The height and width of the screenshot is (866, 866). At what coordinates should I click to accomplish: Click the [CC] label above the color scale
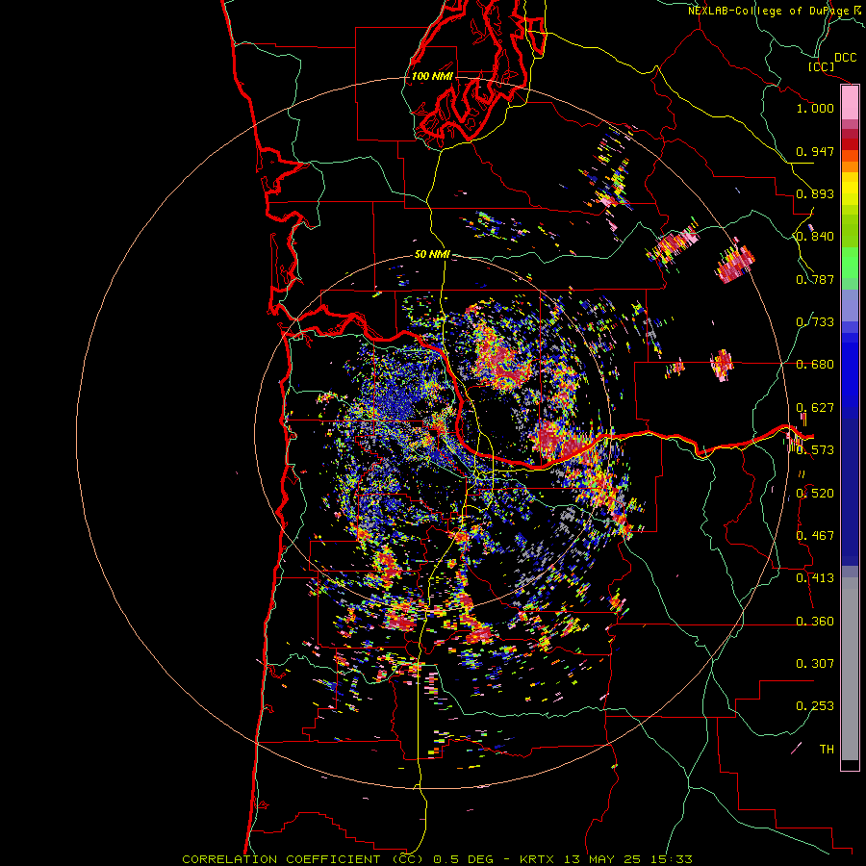click(822, 66)
